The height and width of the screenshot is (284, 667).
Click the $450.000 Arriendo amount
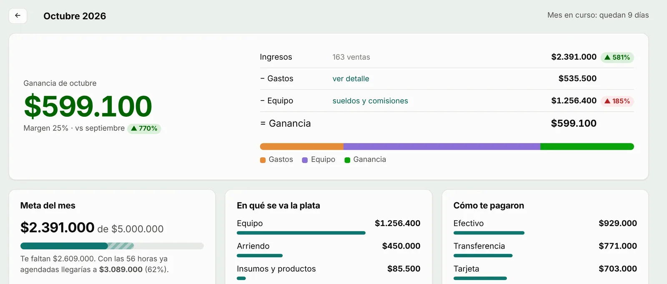[x=401, y=246]
